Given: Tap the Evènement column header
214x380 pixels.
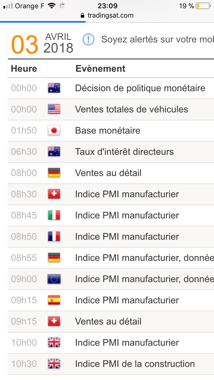Looking at the screenshot, I should [x=100, y=69].
